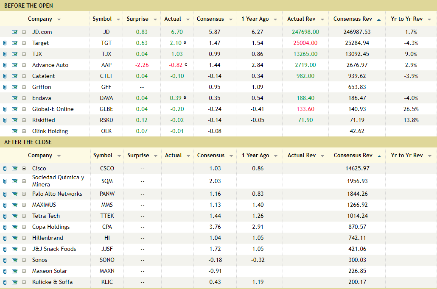
Task: Open the Surprise column dropdown in Before The Open
Action: [x=155, y=19]
